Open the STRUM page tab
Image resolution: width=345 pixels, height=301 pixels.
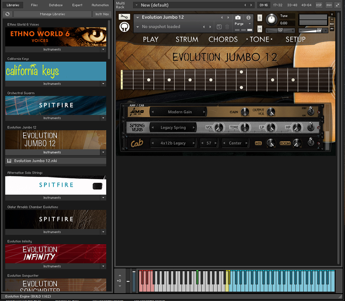click(187, 39)
